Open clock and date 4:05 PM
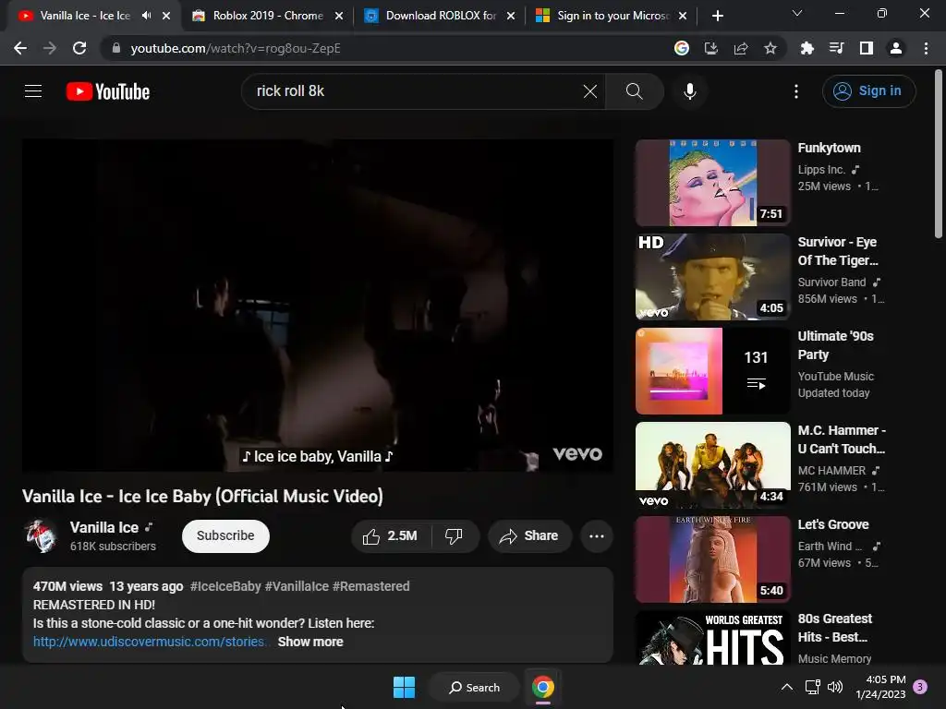946x709 pixels. coord(880,687)
